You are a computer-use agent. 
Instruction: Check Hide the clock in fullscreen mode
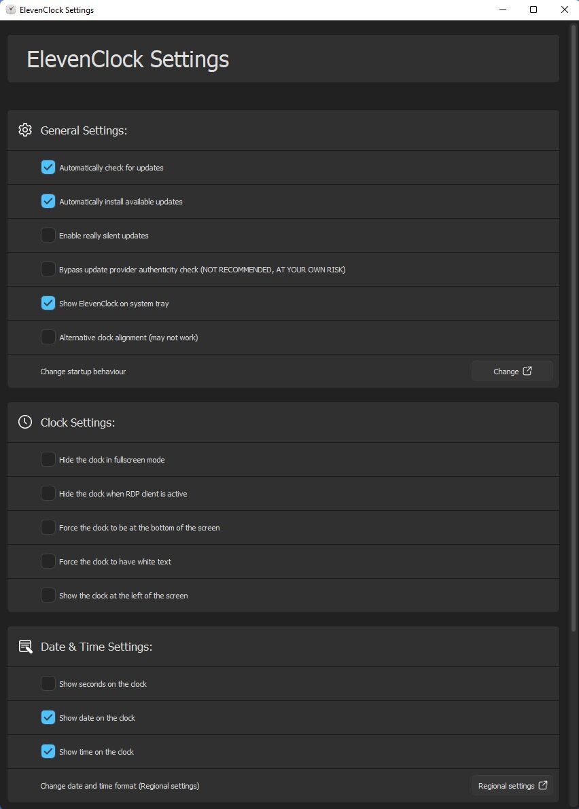(48, 459)
